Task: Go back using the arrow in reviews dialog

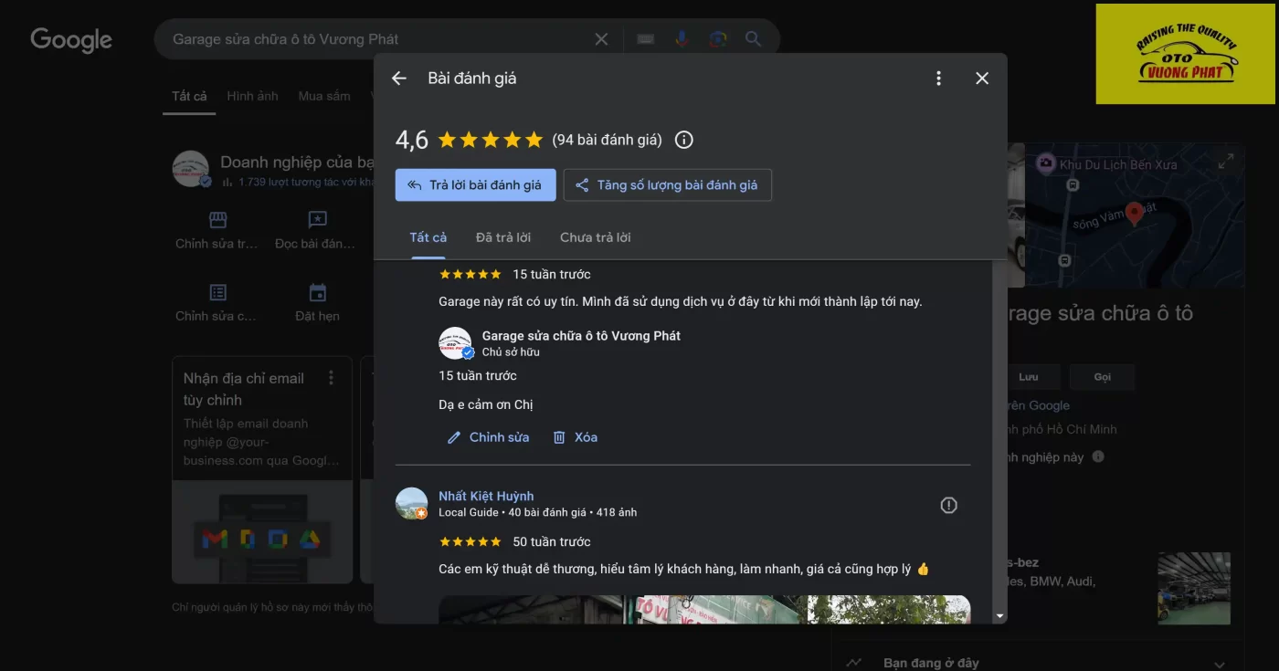Action: click(x=399, y=79)
